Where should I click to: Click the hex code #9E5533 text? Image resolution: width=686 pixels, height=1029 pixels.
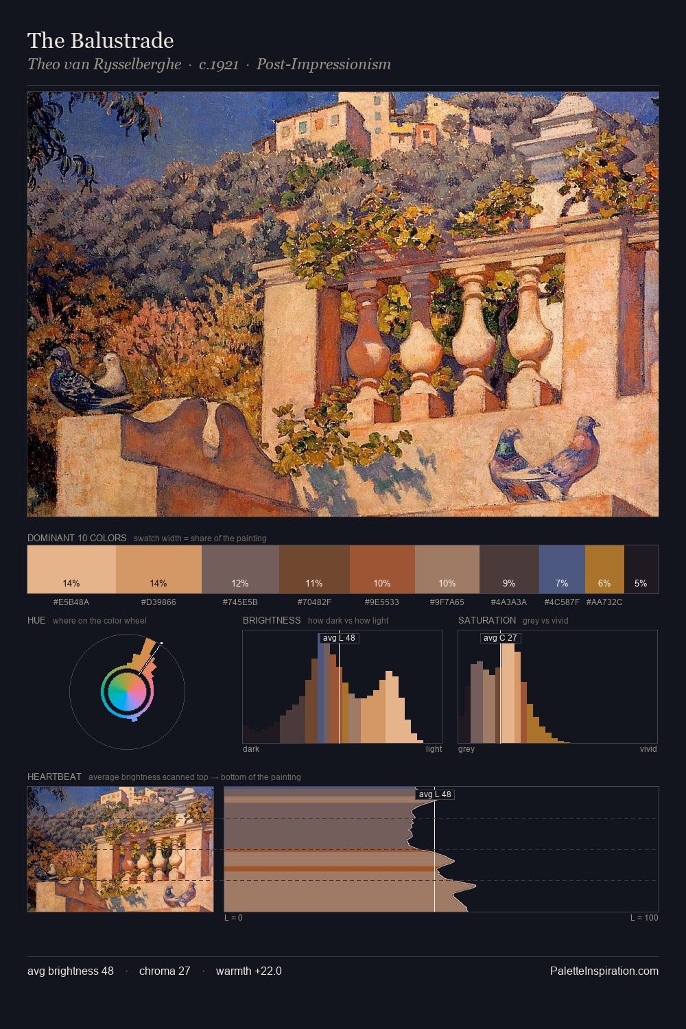(382, 602)
